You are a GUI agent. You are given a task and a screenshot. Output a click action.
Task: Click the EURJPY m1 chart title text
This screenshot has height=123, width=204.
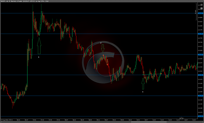point(25,1)
